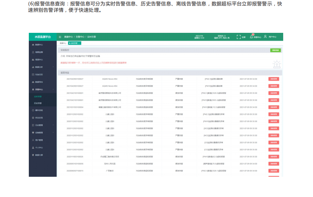Clear alarm for [PM2.5]监测仪器故障 row
The image size is (313, 197).
point(274,79)
